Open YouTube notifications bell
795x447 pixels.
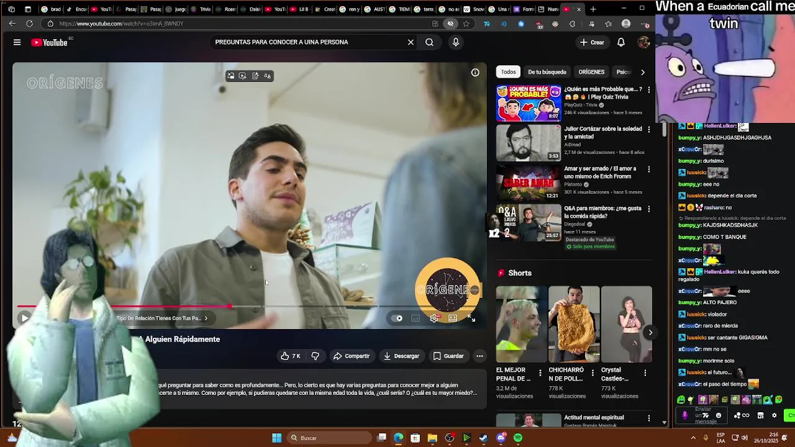click(621, 42)
